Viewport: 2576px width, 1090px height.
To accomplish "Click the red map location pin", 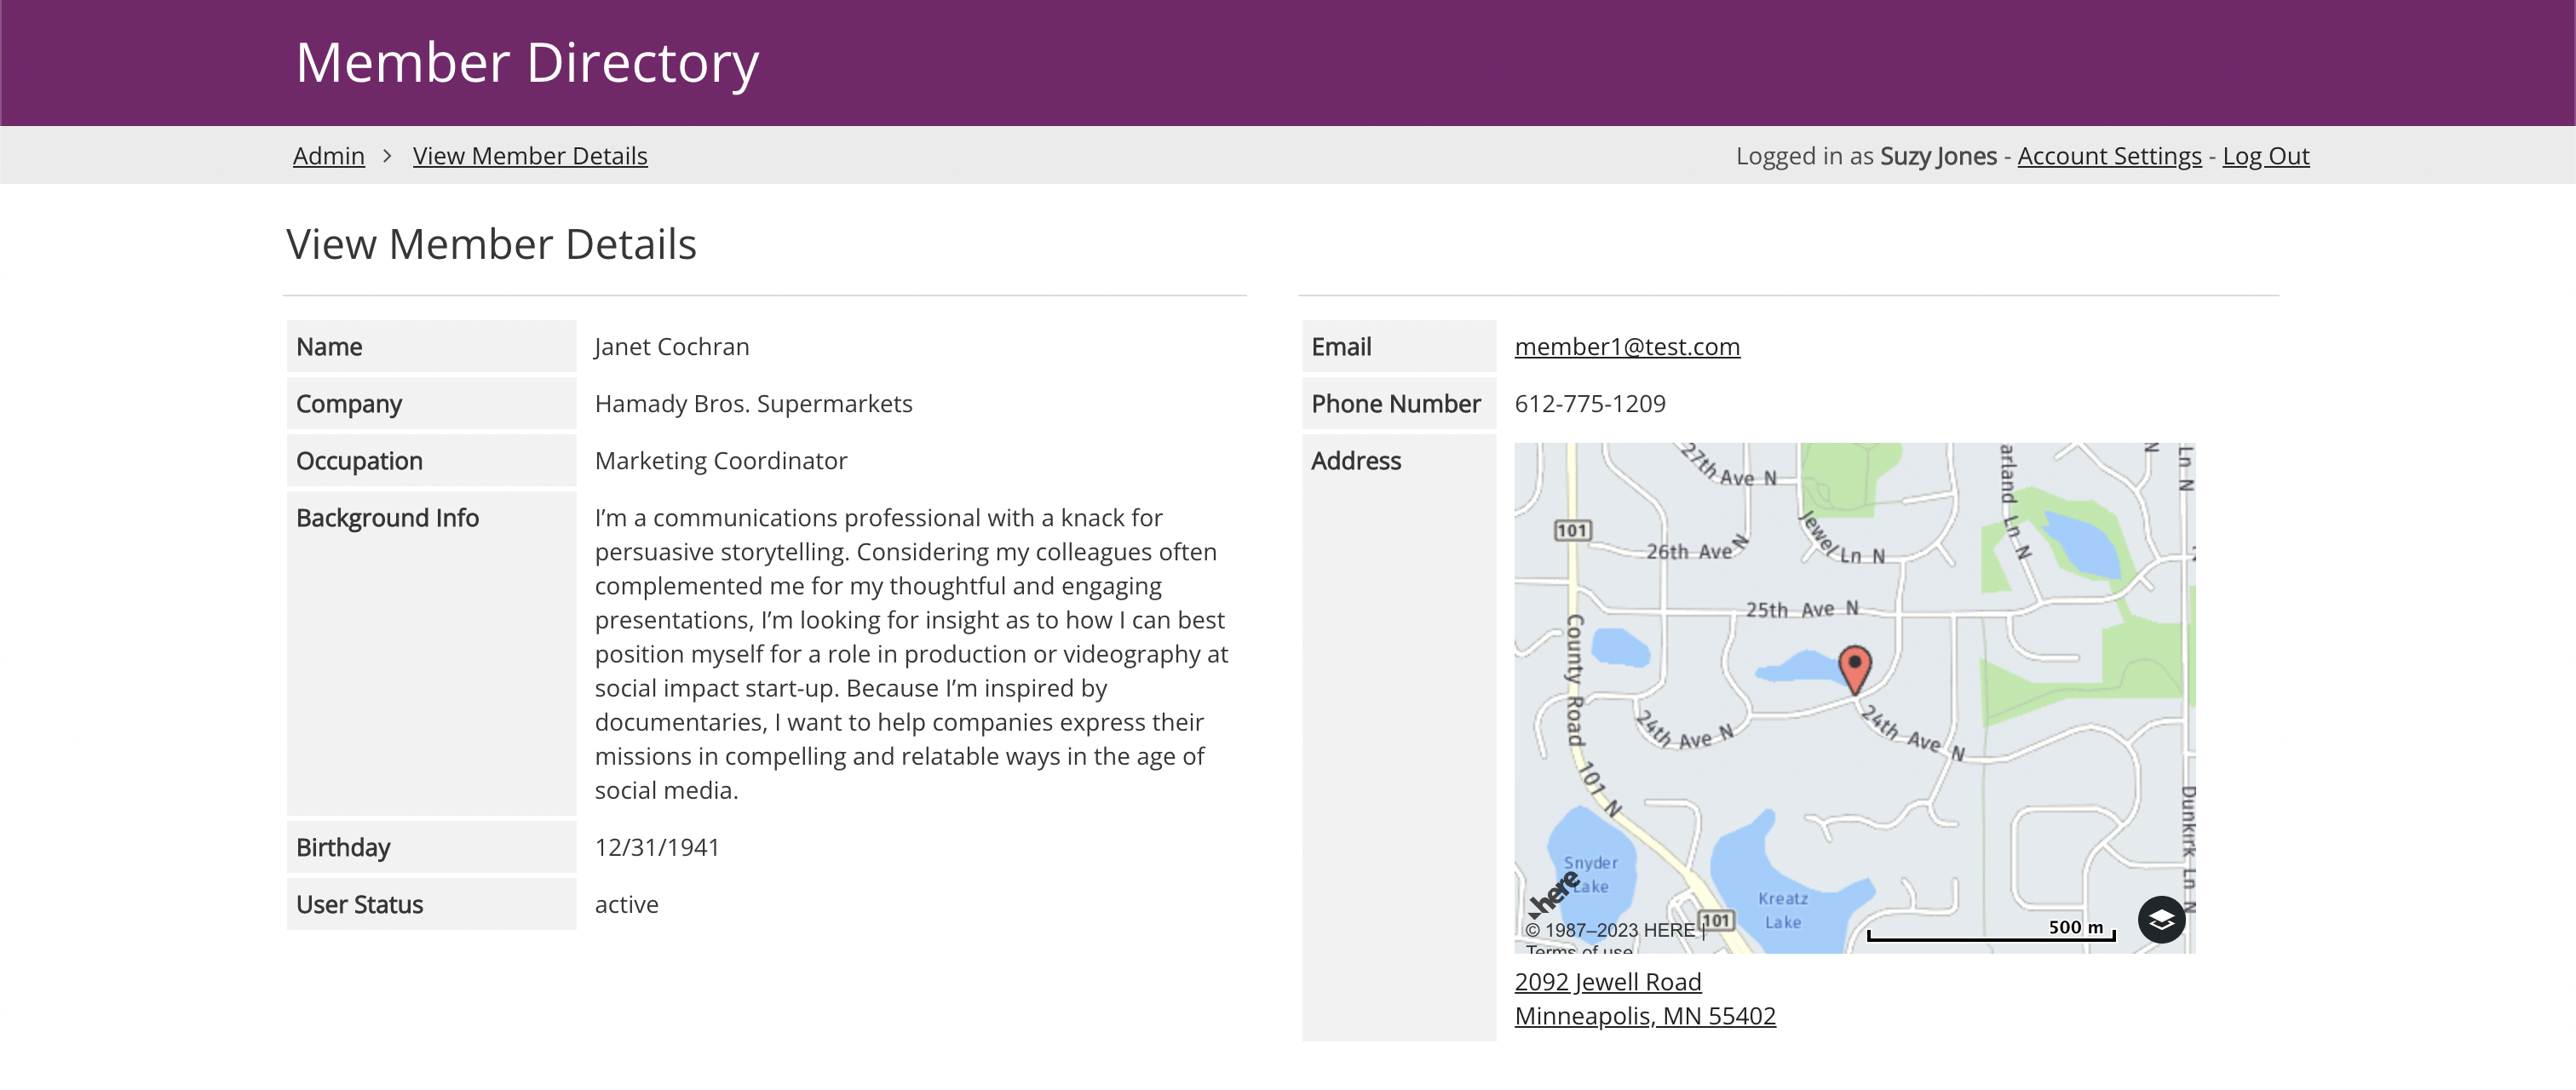I will 1854,667.
